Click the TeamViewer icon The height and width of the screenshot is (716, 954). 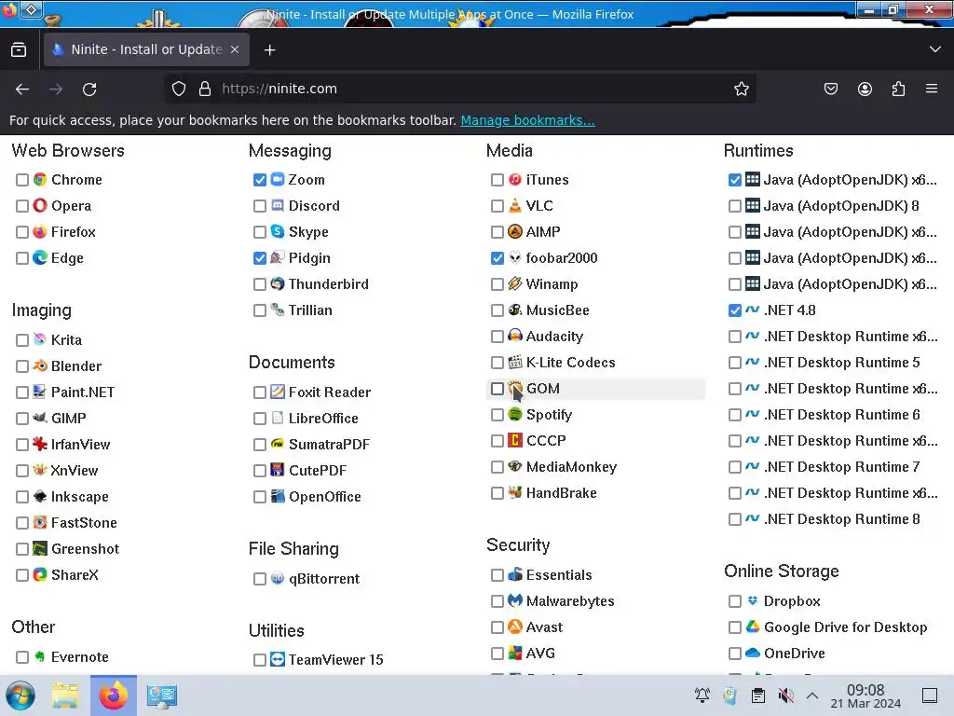pos(278,659)
